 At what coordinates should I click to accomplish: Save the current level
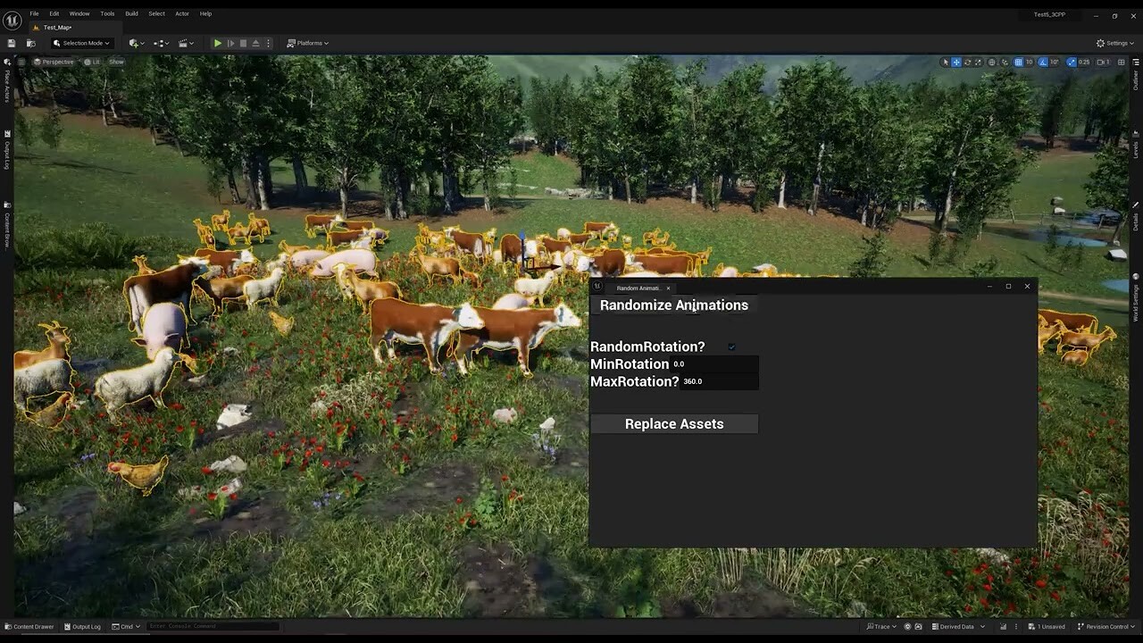point(12,43)
